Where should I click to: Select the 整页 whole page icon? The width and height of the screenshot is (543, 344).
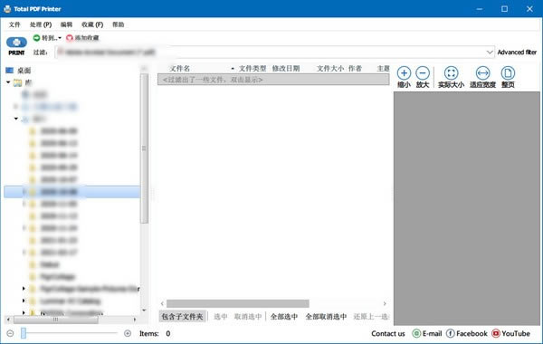pos(508,73)
